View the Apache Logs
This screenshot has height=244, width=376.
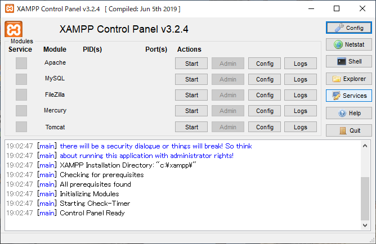[301, 64]
